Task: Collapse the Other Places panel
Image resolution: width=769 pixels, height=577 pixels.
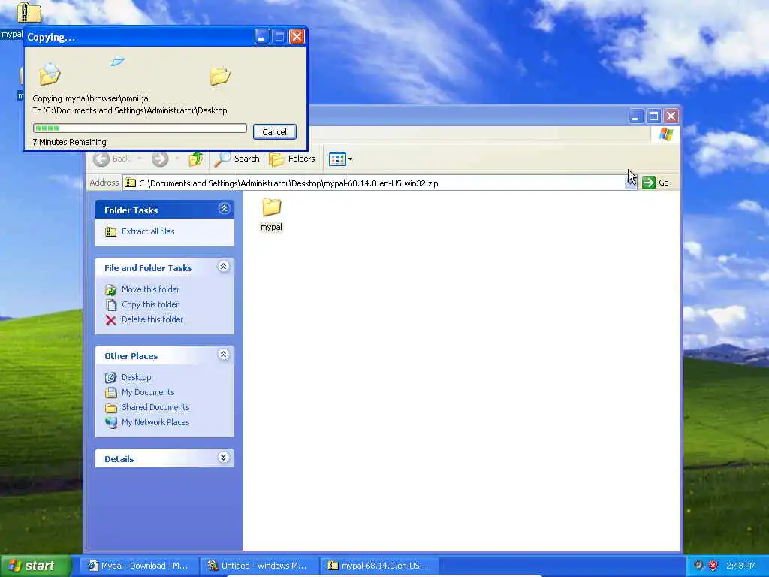Action: click(224, 355)
